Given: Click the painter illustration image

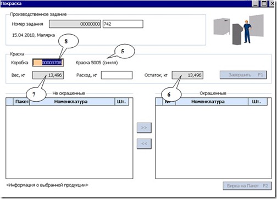Looking at the screenshot, I should [x=239, y=30].
